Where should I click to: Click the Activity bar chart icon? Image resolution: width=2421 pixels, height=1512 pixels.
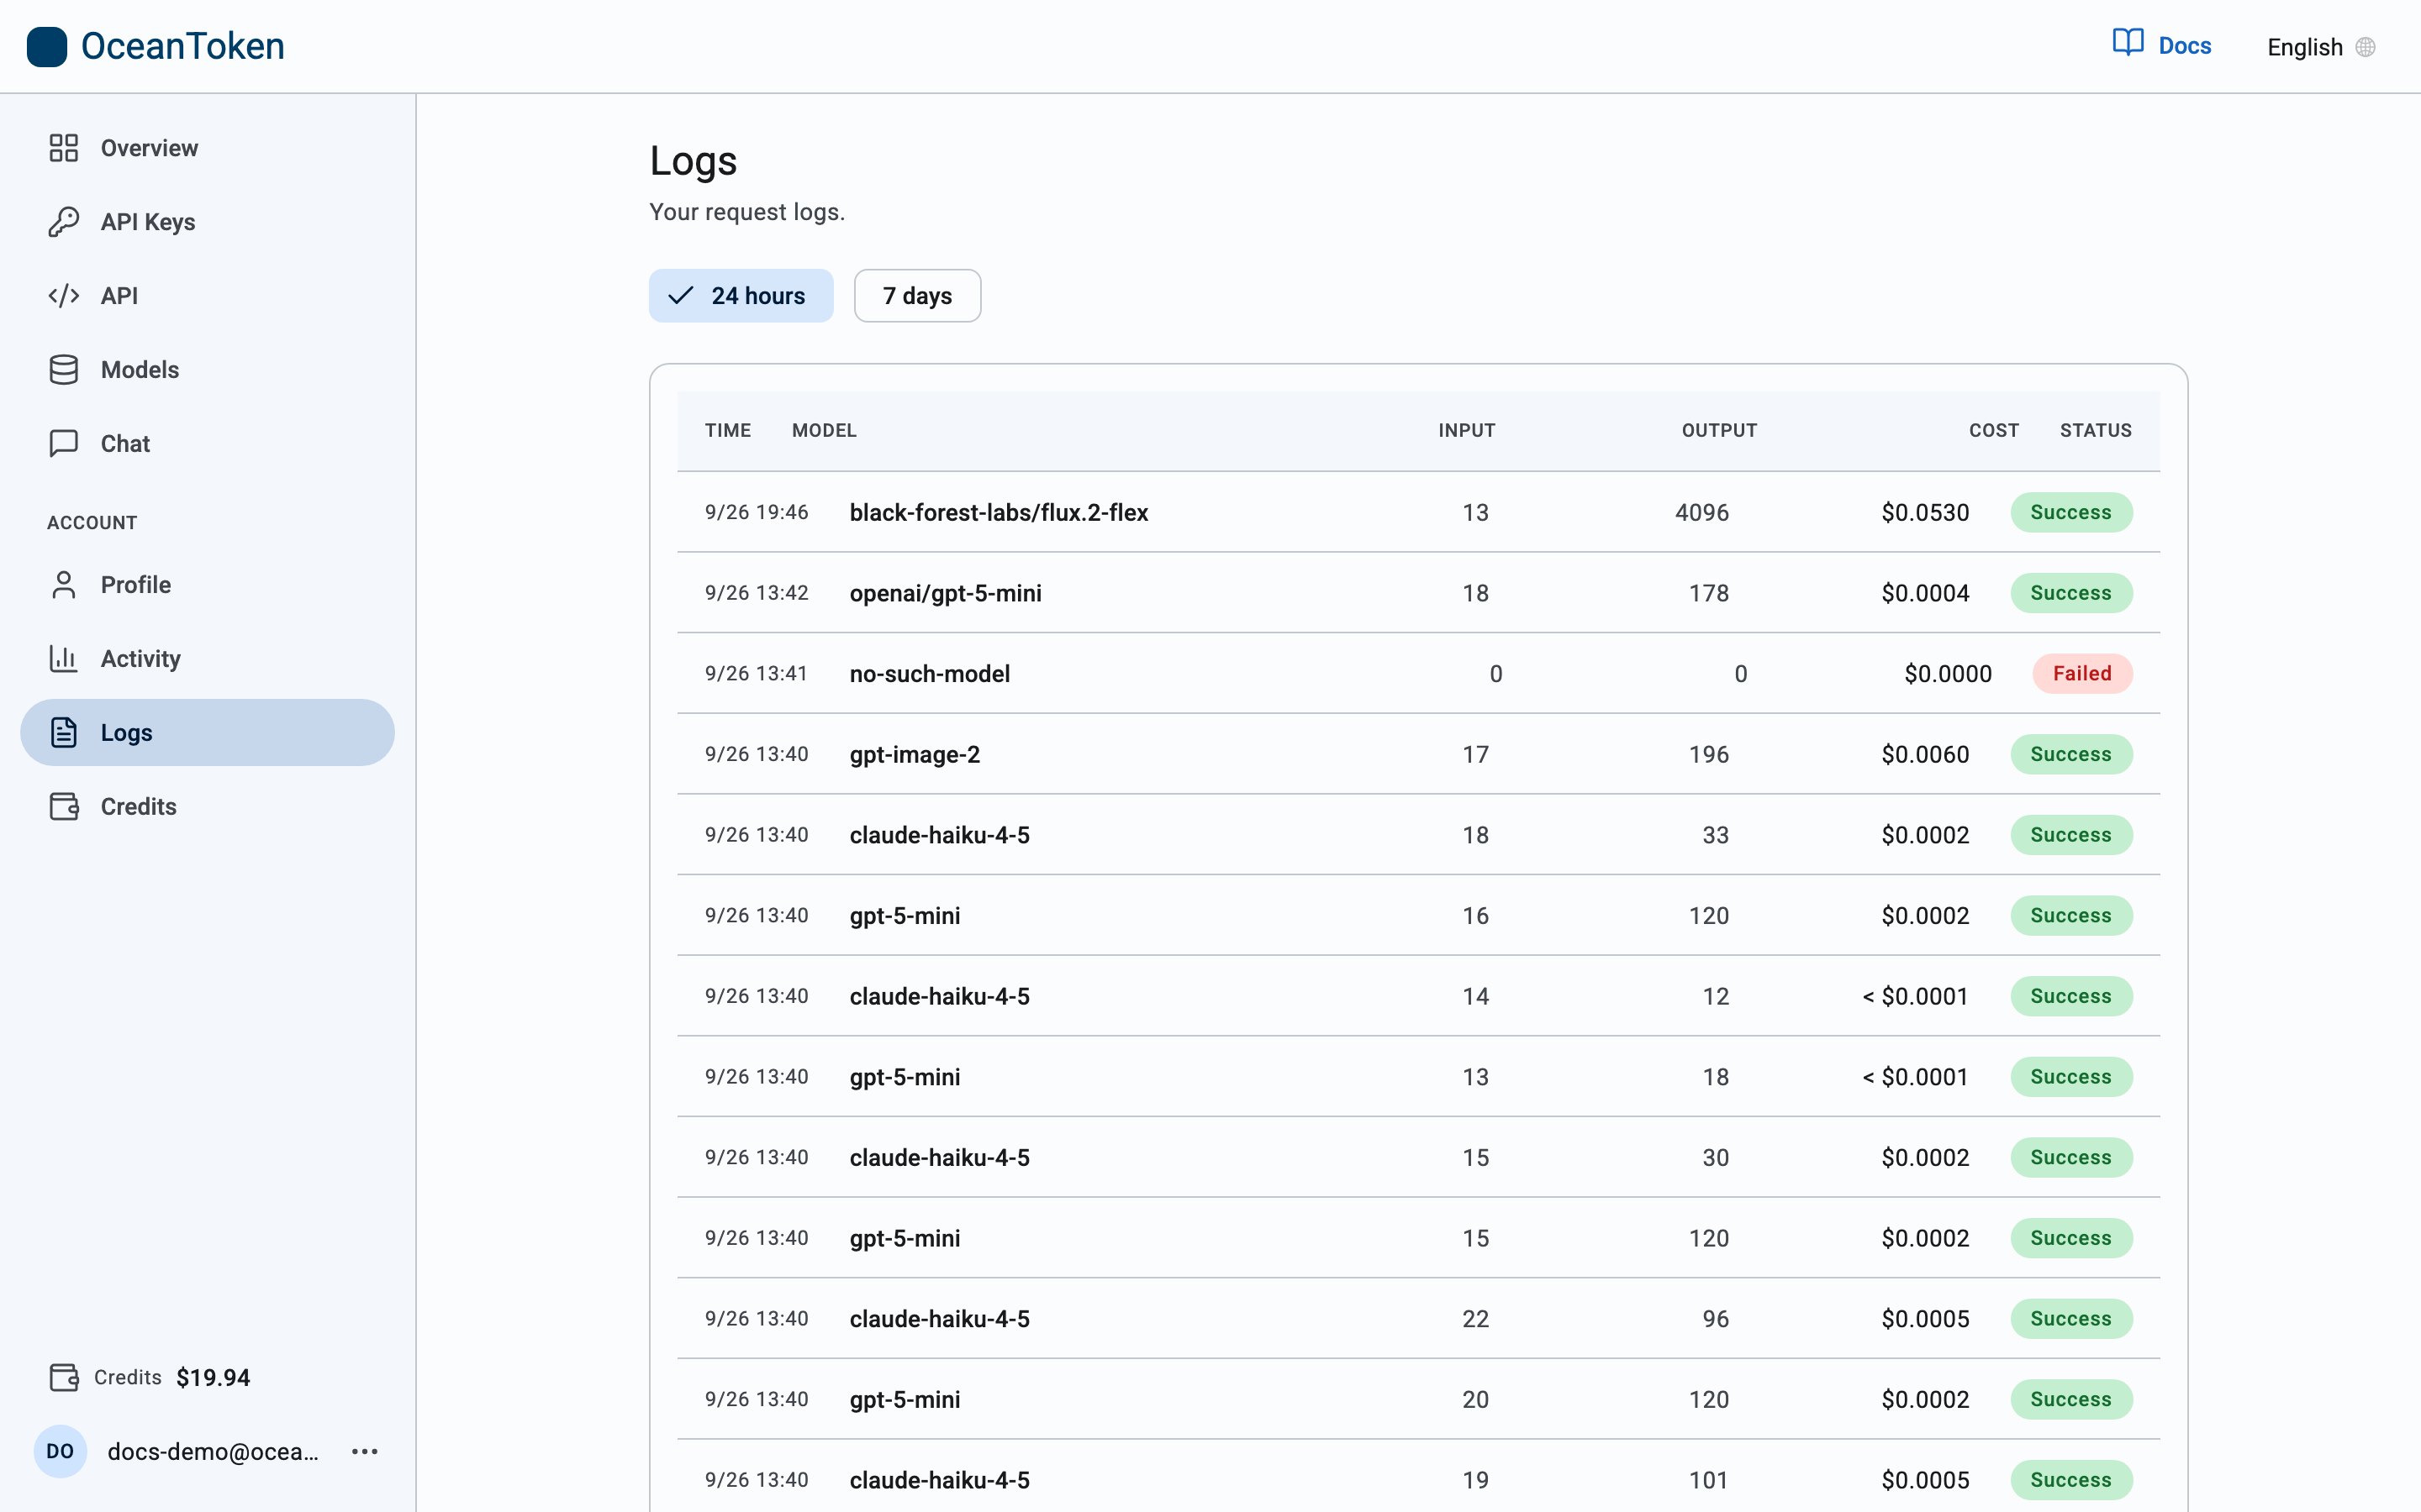64,658
